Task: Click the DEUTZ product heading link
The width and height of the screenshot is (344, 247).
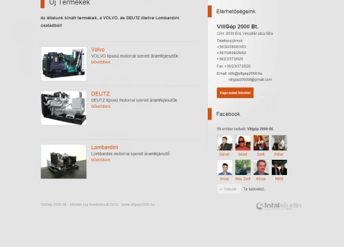Action: (100, 93)
